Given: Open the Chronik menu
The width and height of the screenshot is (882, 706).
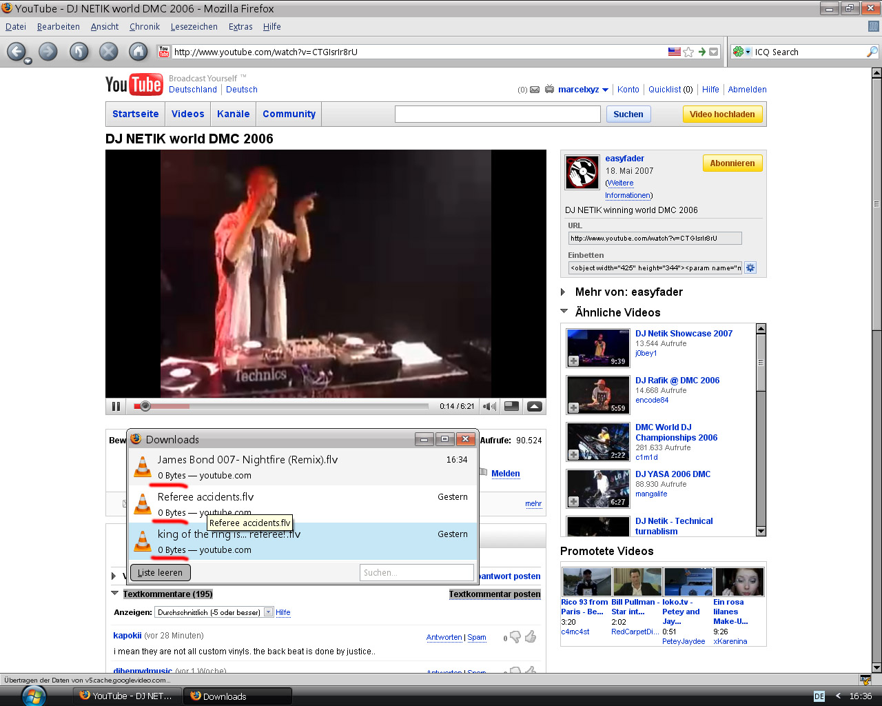Looking at the screenshot, I should pyautogui.click(x=145, y=27).
